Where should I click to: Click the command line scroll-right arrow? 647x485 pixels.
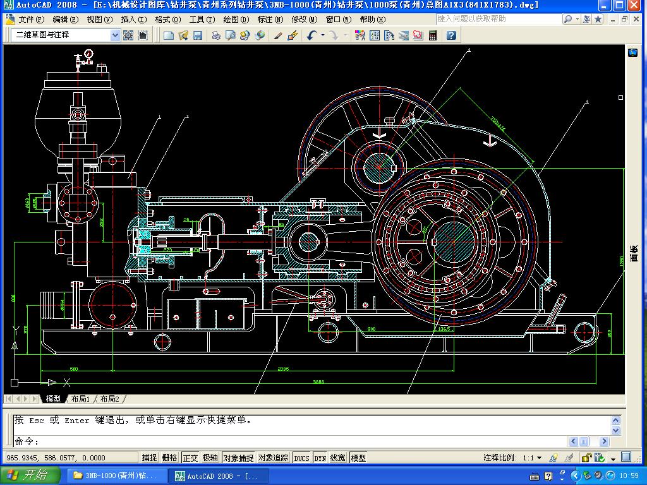point(604,441)
